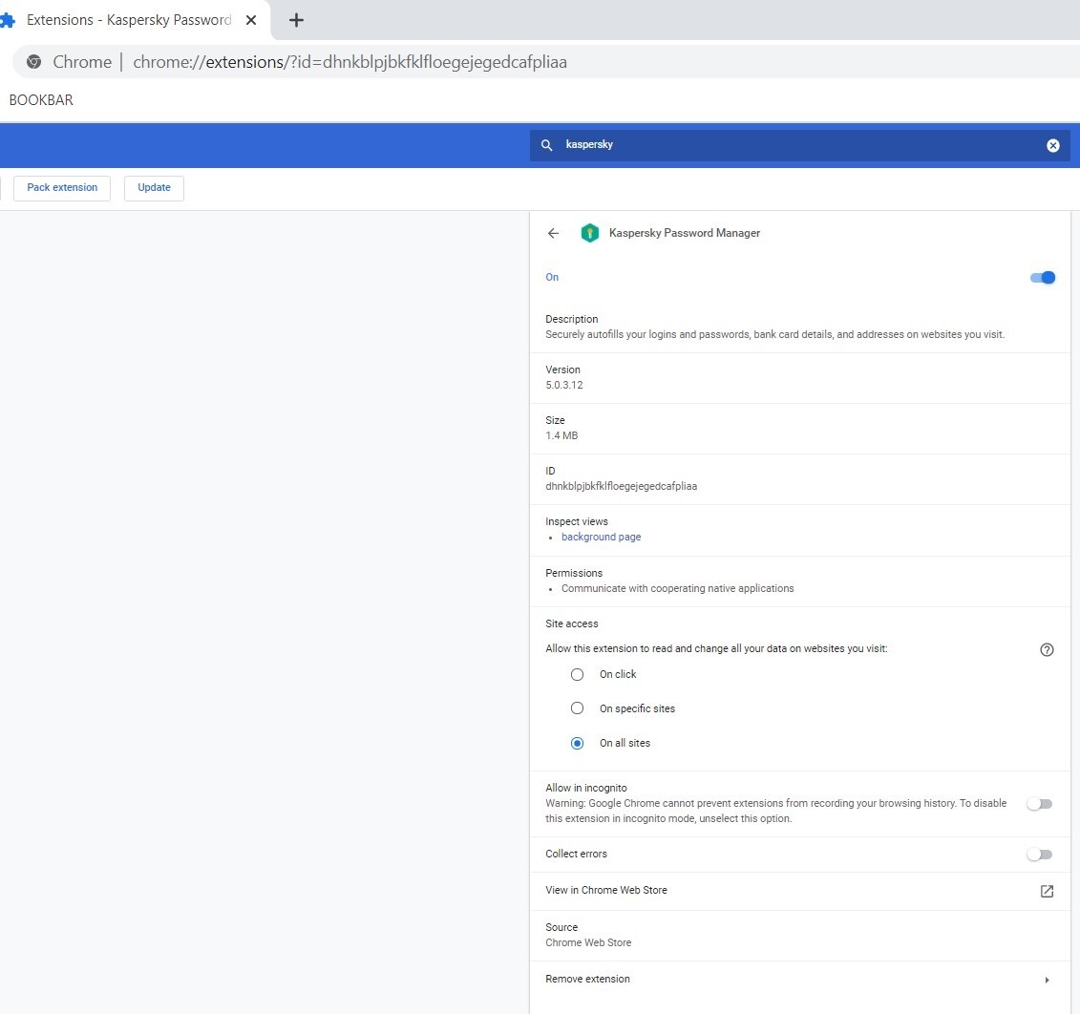Viewport: 1080px width, 1014px height.
Task: Enable the Allow in incognito toggle
Action: click(x=1039, y=804)
